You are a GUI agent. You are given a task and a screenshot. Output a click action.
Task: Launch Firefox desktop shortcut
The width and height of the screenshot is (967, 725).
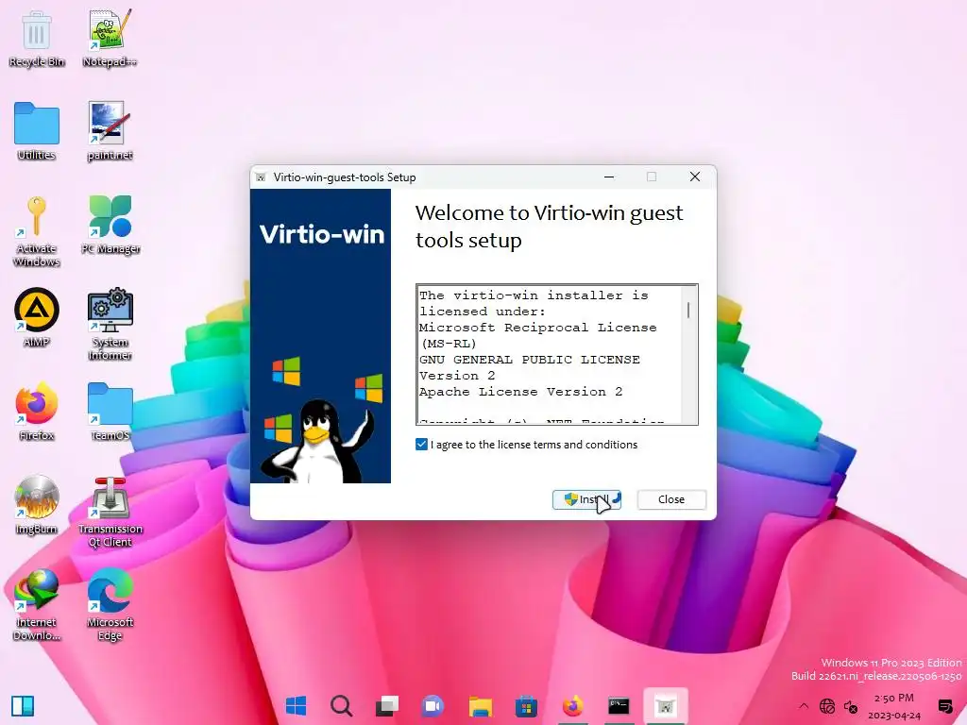tap(37, 412)
